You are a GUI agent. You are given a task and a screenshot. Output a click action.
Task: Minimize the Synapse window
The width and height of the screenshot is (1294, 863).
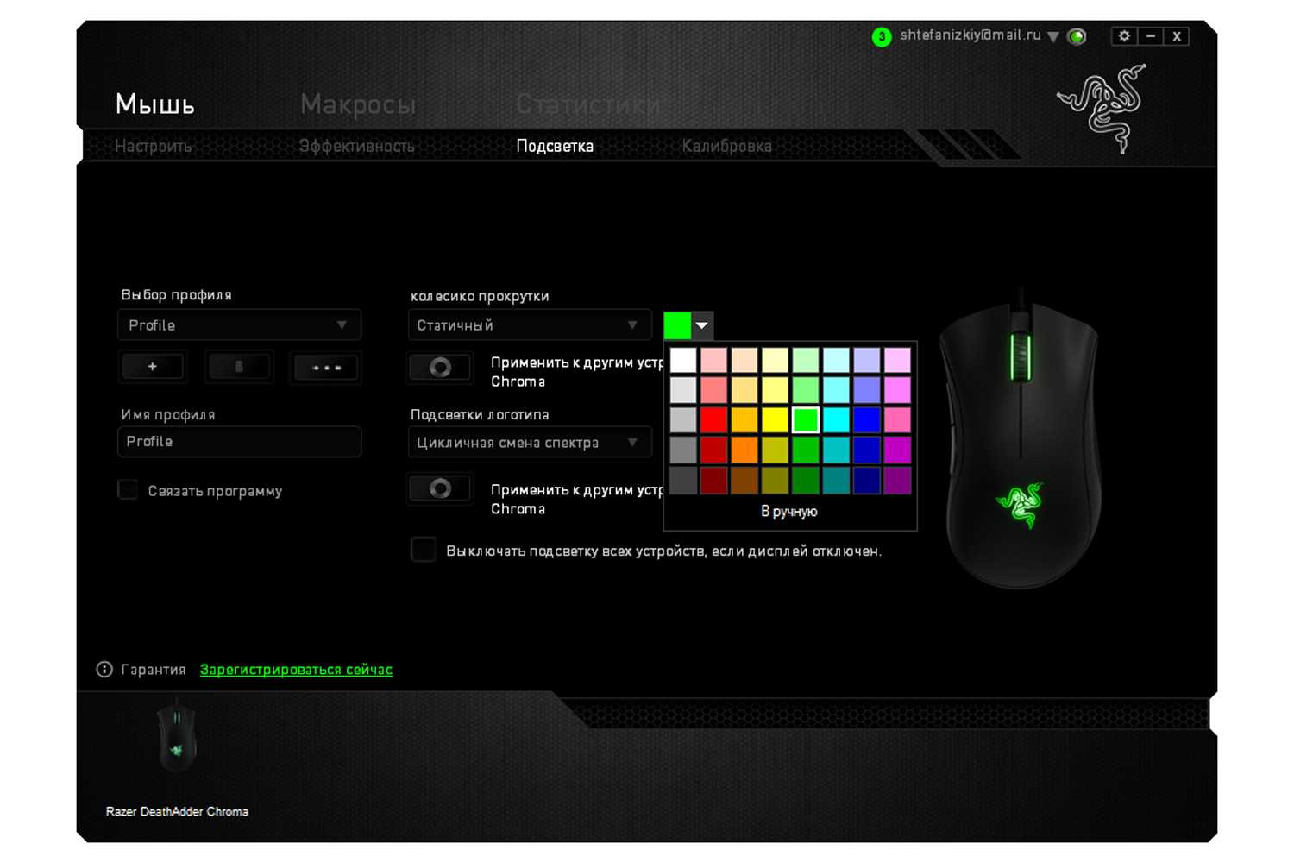(x=1150, y=36)
